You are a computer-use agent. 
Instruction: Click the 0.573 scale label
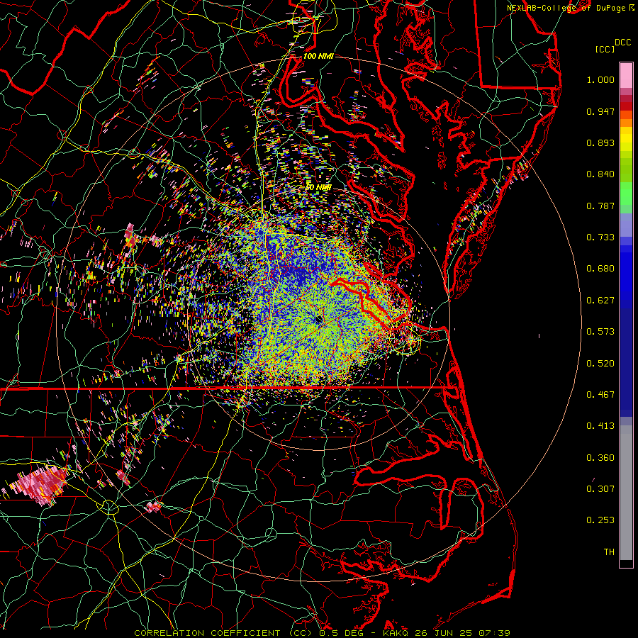pyautogui.click(x=600, y=332)
